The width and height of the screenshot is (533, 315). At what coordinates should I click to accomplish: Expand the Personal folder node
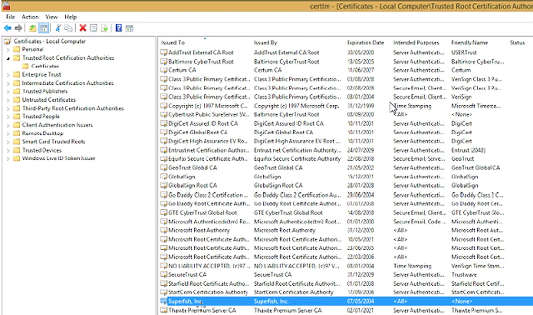8,49
